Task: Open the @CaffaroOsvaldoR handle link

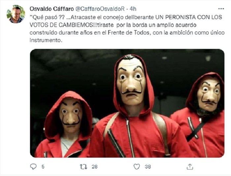Action: [x=100, y=9]
